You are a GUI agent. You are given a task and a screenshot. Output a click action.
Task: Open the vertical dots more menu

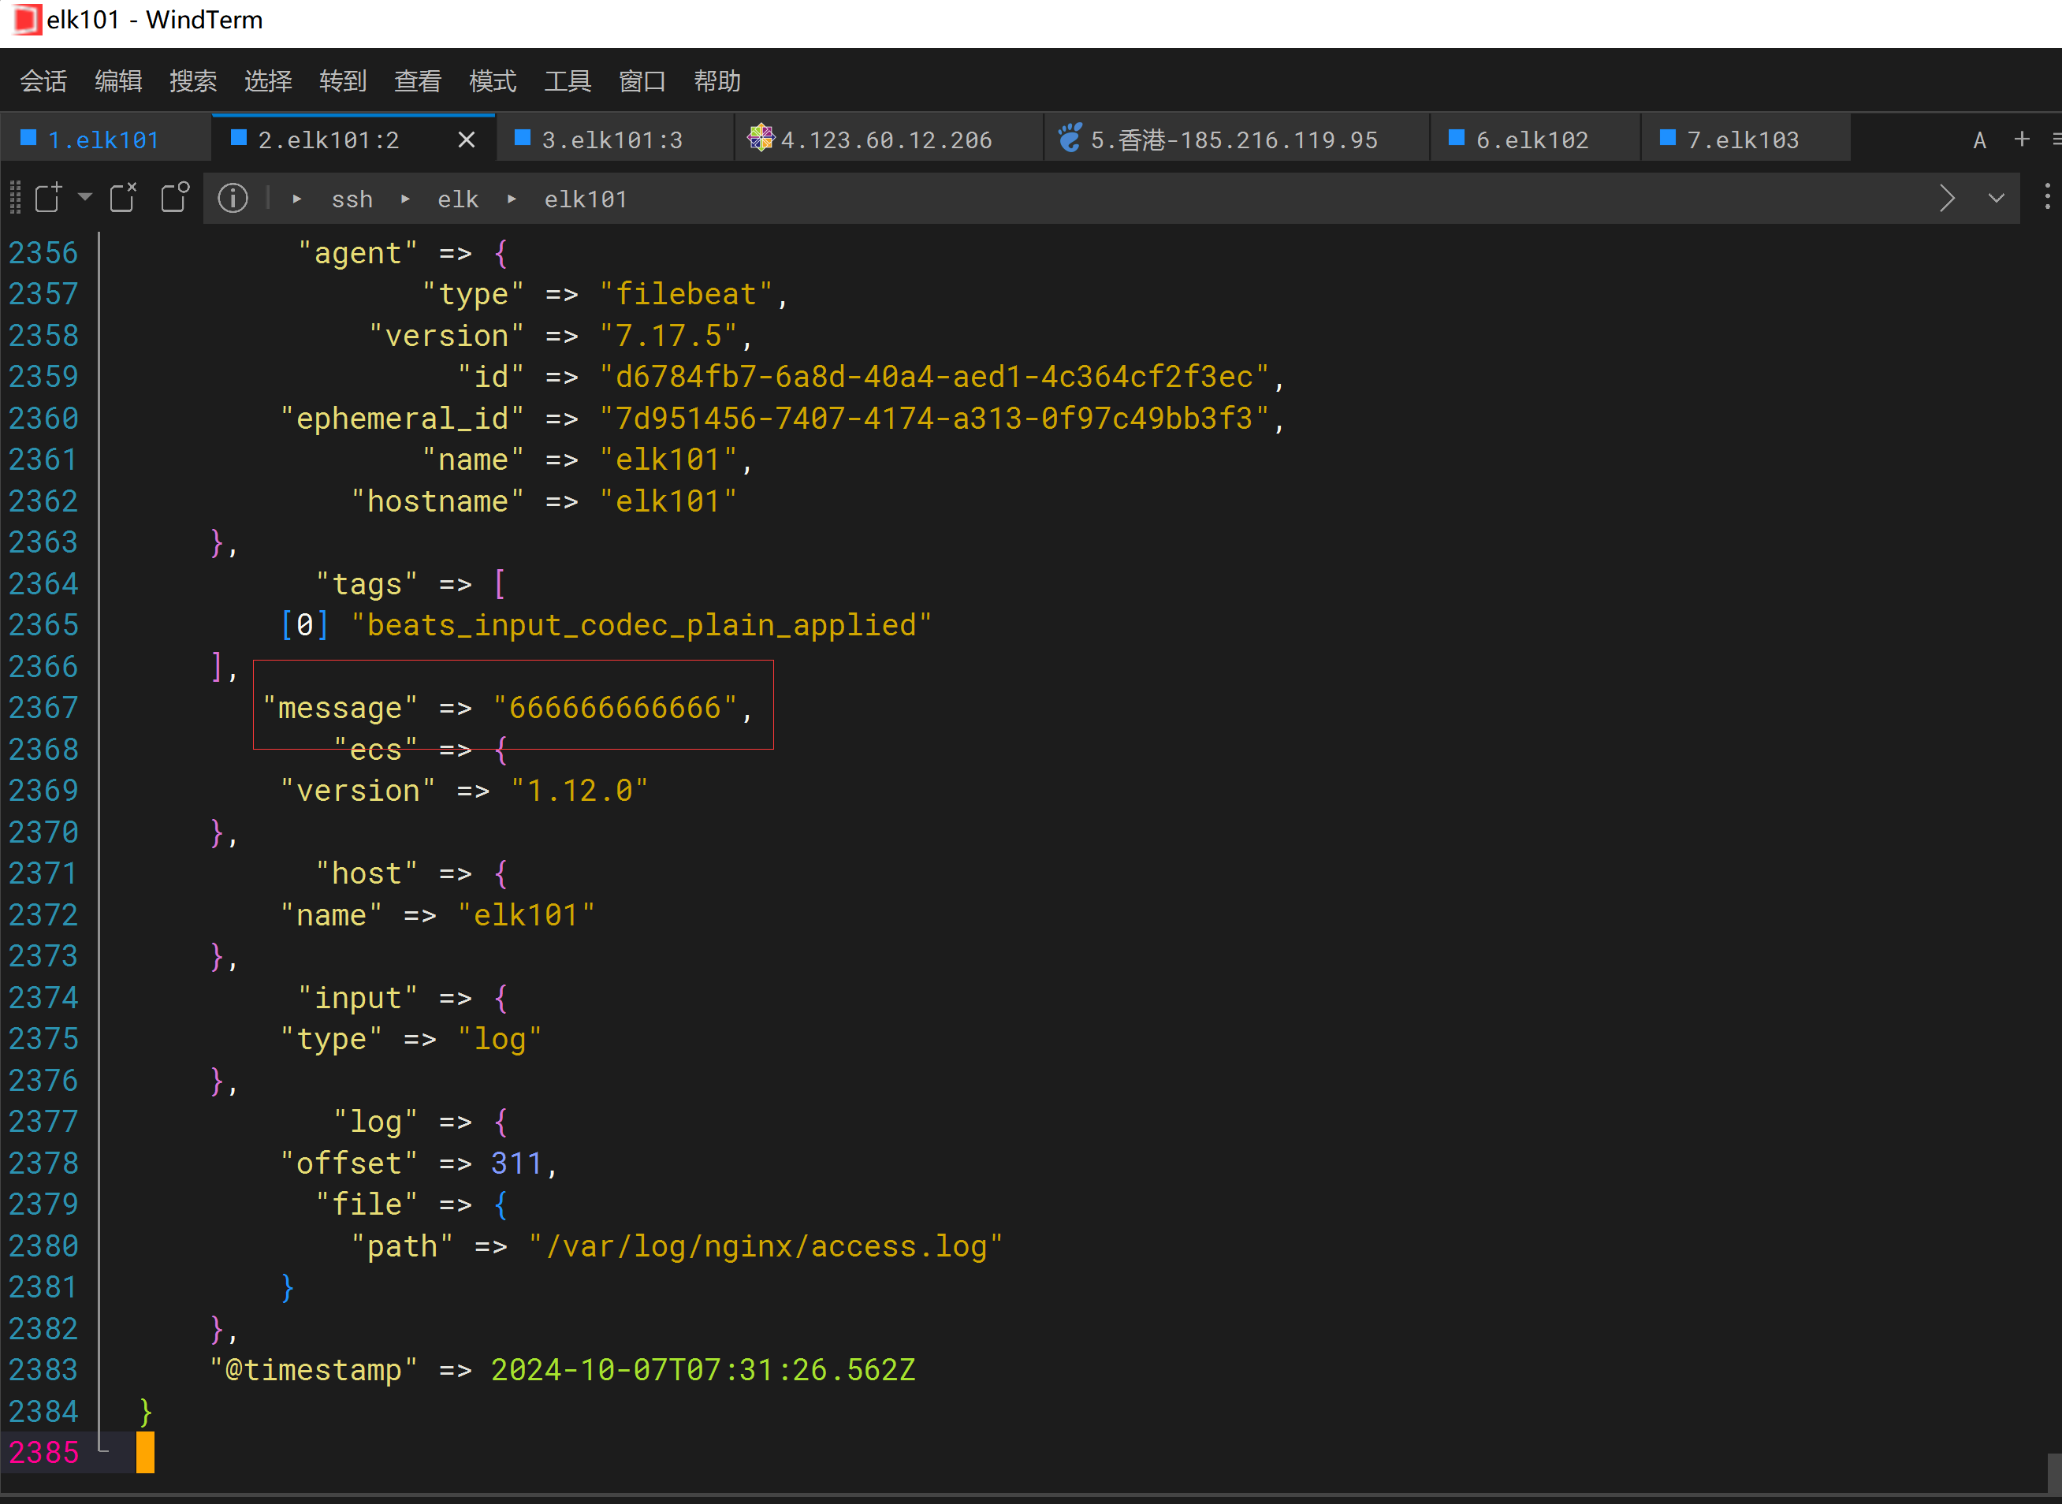tap(2048, 196)
